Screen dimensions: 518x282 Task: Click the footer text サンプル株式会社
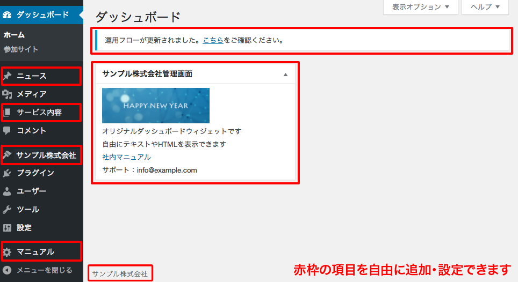click(120, 274)
